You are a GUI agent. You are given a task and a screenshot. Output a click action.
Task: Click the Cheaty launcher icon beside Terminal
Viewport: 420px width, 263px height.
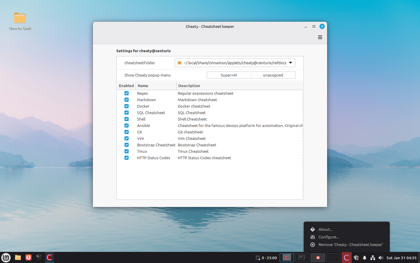point(49,257)
